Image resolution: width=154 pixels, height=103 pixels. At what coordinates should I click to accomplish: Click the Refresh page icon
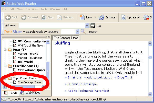pos(59,17)
